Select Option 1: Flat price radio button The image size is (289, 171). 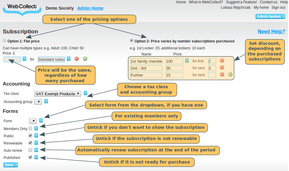[5, 41]
